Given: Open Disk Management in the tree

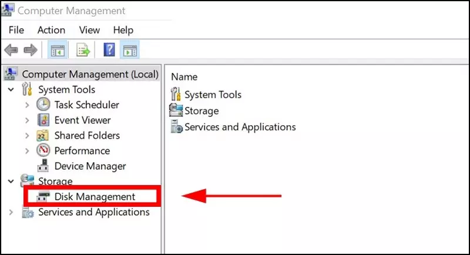Looking at the screenshot, I should pyautogui.click(x=95, y=197).
